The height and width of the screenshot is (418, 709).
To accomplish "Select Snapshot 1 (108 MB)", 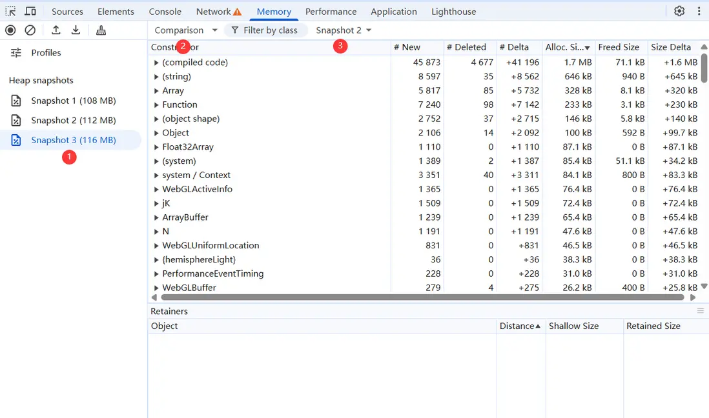I will [x=73, y=101].
